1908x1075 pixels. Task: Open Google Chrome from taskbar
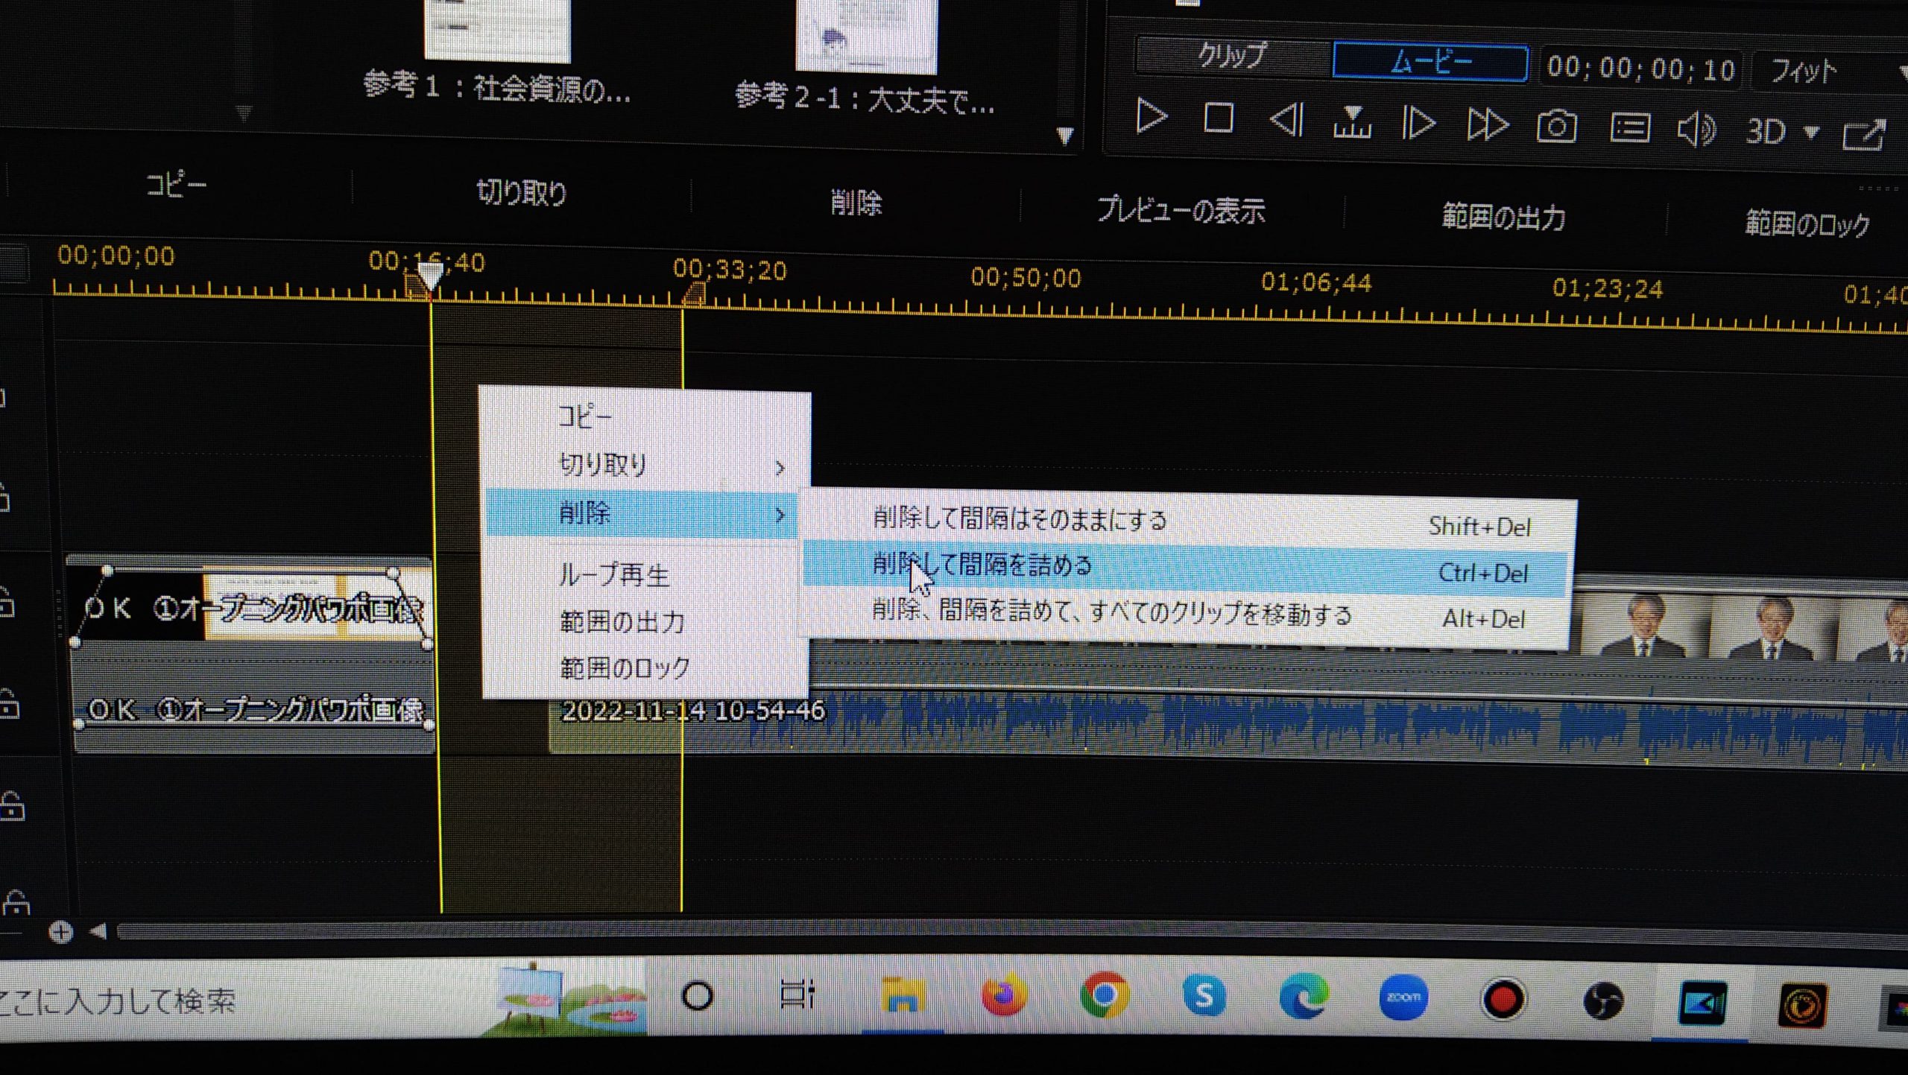[x=1105, y=995]
